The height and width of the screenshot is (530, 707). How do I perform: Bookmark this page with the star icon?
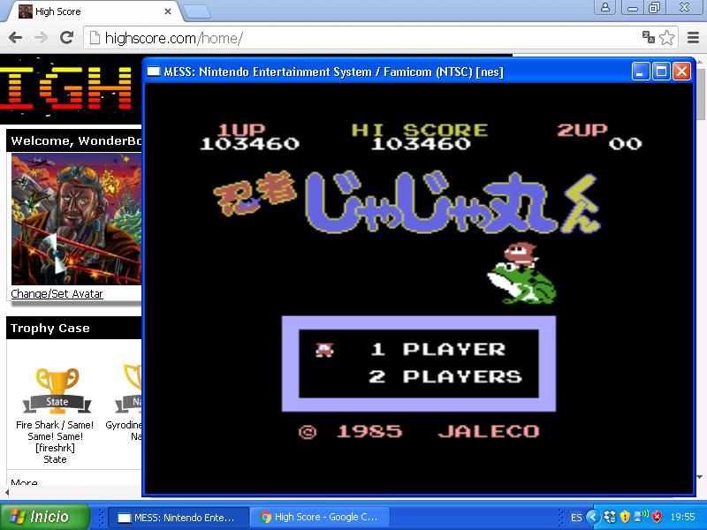pos(667,37)
